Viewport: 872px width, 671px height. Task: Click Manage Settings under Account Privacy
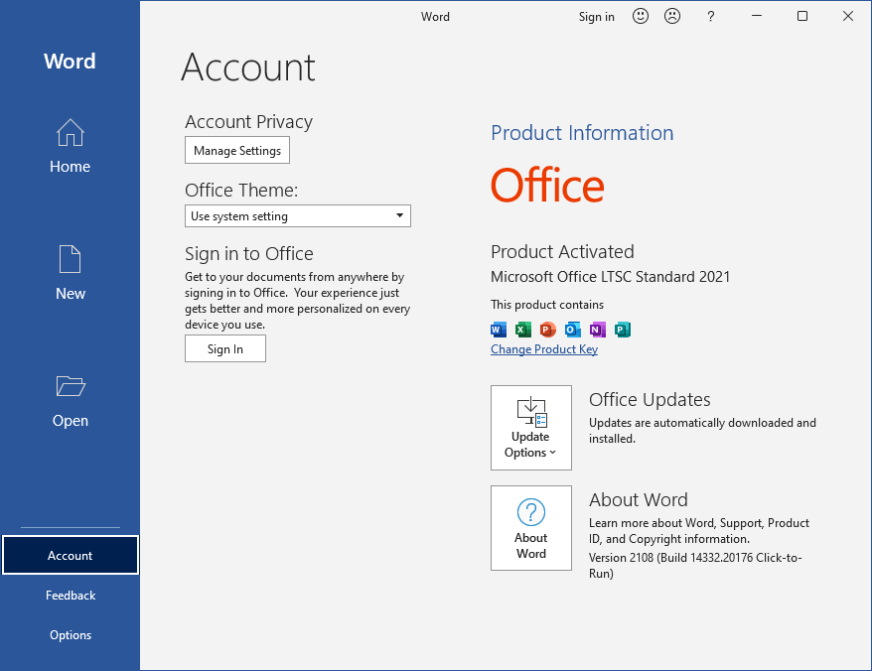237,150
